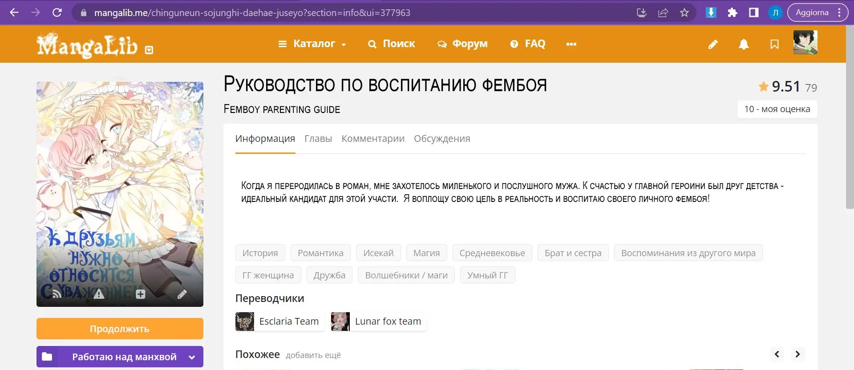Click the pencil edit icon in header
Image resolution: width=854 pixels, height=370 pixels.
click(713, 44)
